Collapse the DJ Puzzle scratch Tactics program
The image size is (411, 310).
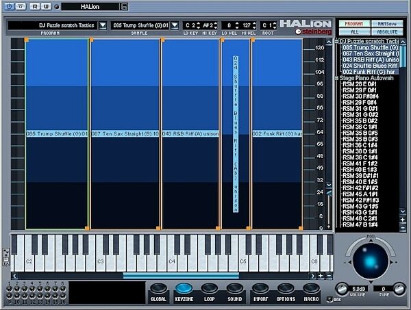tap(336, 41)
